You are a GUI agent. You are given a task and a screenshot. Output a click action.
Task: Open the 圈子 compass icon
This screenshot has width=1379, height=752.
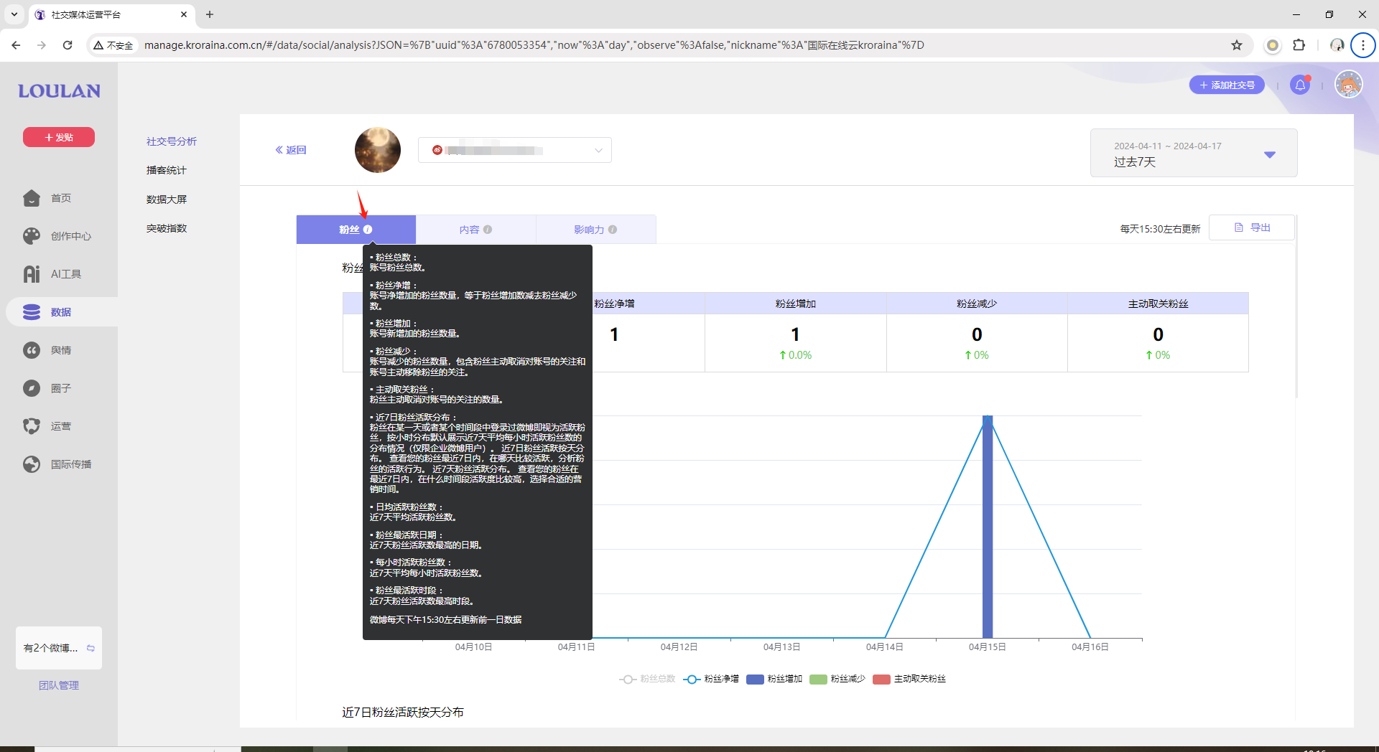click(32, 388)
